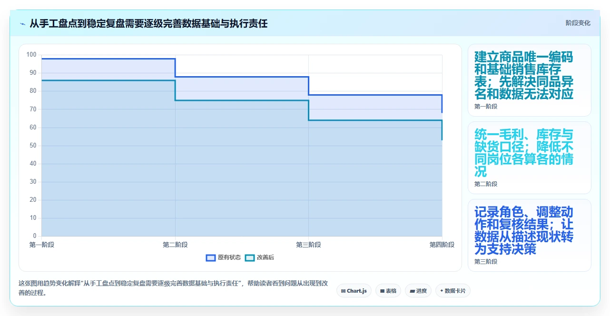This screenshot has height=316, width=610.
Task: Click the 50 y-axis value
Action: pyautogui.click(x=33, y=146)
